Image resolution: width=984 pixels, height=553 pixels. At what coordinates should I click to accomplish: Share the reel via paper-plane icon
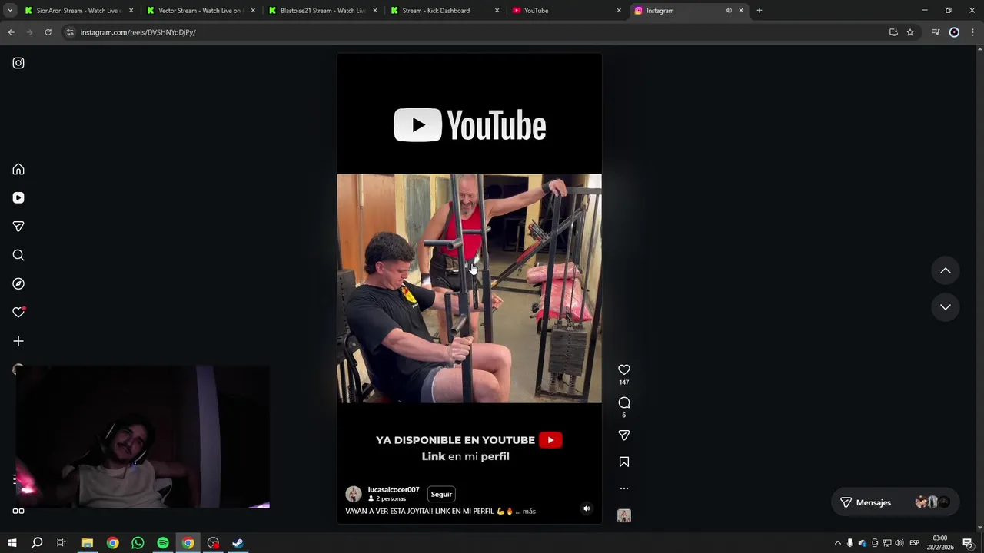pyautogui.click(x=624, y=435)
